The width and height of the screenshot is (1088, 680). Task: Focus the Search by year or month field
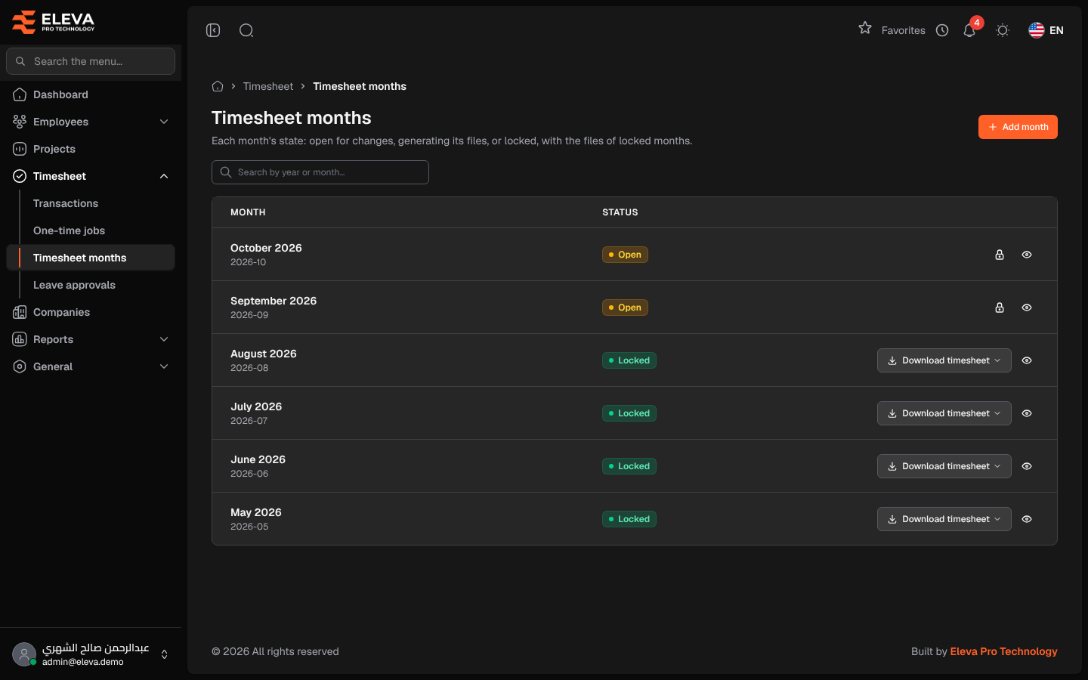point(320,172)
